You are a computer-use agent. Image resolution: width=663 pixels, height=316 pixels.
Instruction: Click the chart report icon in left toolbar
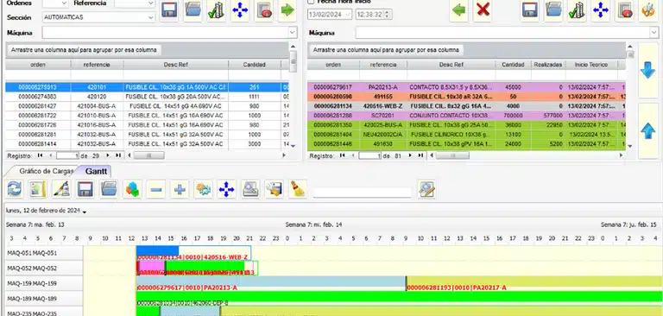click(264, 9)
